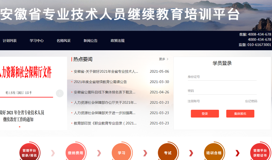
Task: Click the 缴纳费用 step circle
Action: pos(76,152)
